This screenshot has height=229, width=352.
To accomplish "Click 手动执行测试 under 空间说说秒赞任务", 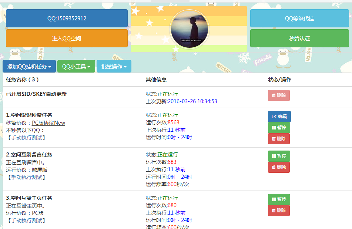I will pyautogui.click(x=27, y=138).
